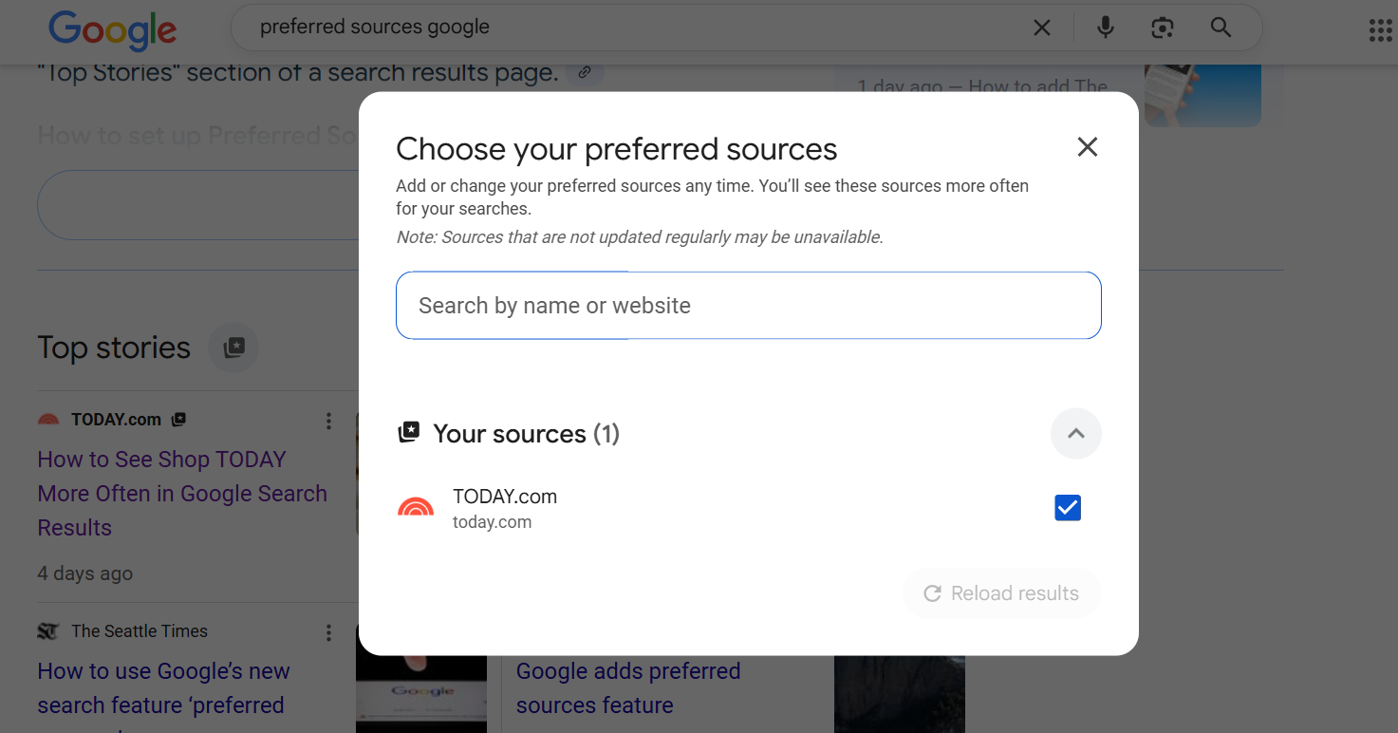1398x733 pixels.
Task: Click the Reload results button
Action: pos(1001,593)
